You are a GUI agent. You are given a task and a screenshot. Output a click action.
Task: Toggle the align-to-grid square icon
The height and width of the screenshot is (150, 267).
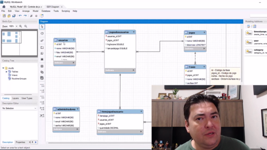click(x=36, y=16)
